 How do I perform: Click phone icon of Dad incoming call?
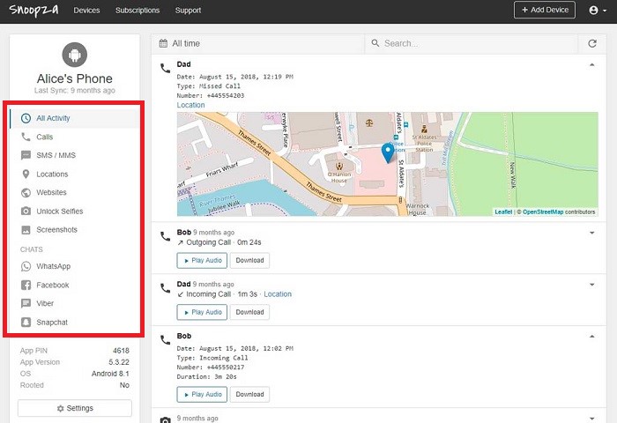click(x=166, y=288)
